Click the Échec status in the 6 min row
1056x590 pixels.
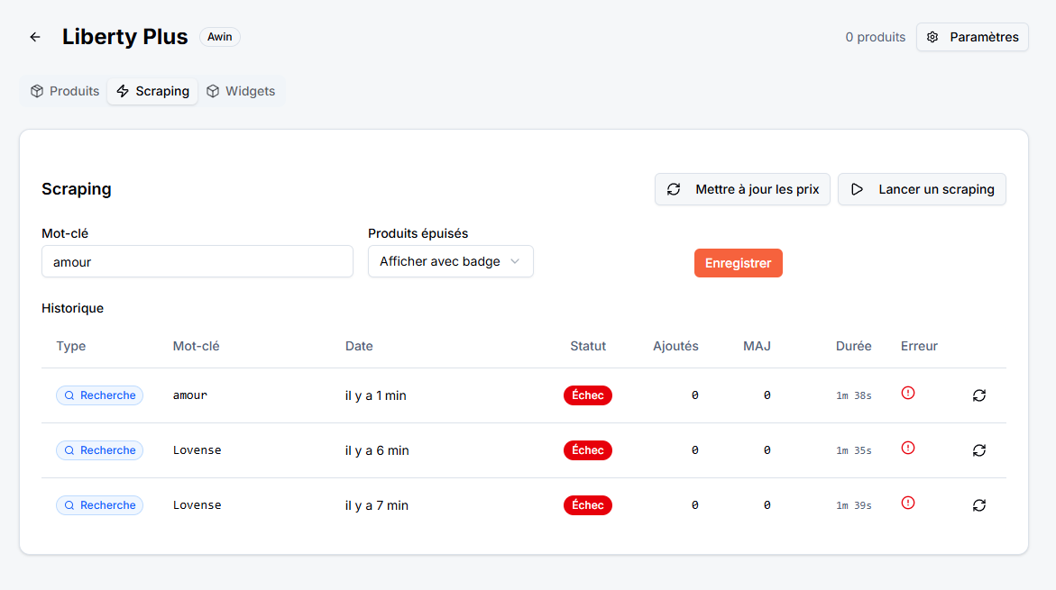coord(588,450)
